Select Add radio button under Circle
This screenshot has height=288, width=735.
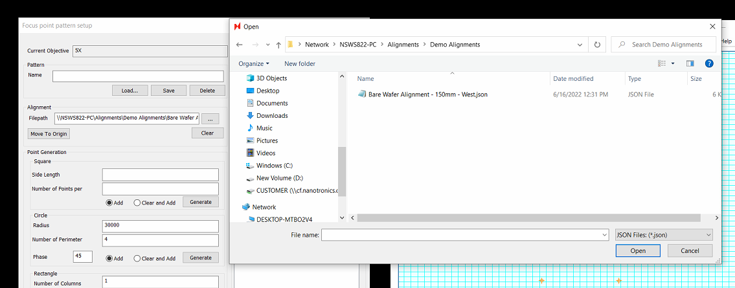109,258
